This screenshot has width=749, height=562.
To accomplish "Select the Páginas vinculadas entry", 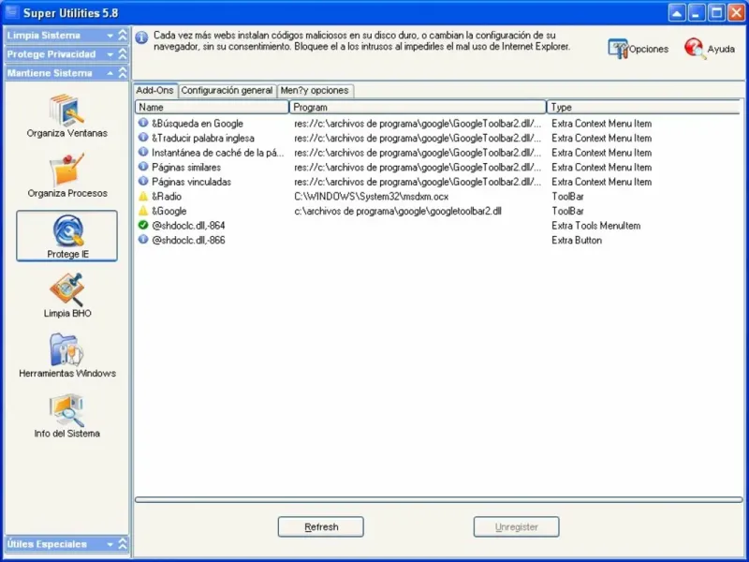I will click(x=192, y=182).
